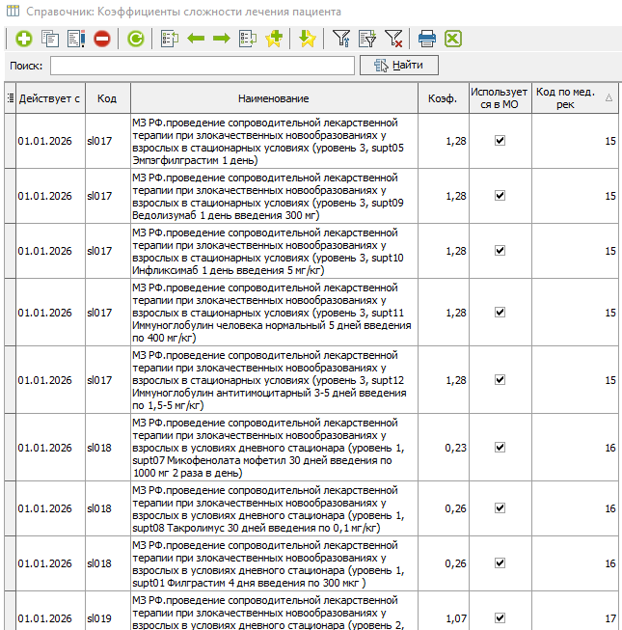Click coefficient '1,28' in Ведолизумаб row
Image resolution: width=622 pixels, height=630 pixels.
coord(456,196)
